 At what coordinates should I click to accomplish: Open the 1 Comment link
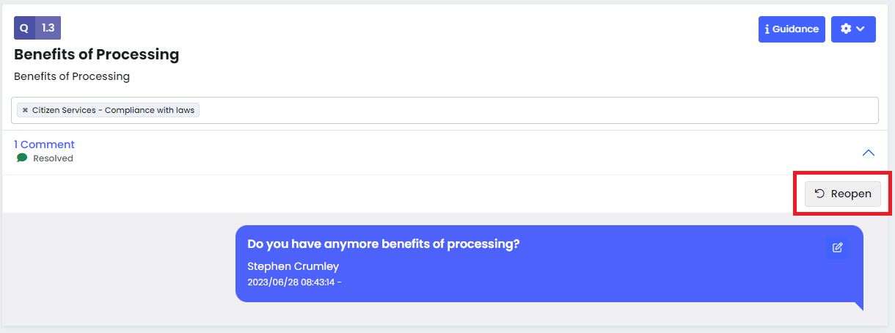(x=44, y=144)
